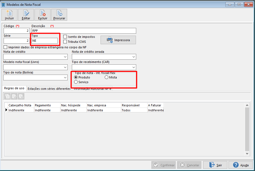Click the Descrição field containing RPP
255x171 pixels.
(84, 31)
